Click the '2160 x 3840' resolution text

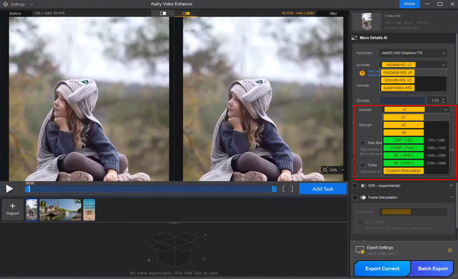click(436, 163)
